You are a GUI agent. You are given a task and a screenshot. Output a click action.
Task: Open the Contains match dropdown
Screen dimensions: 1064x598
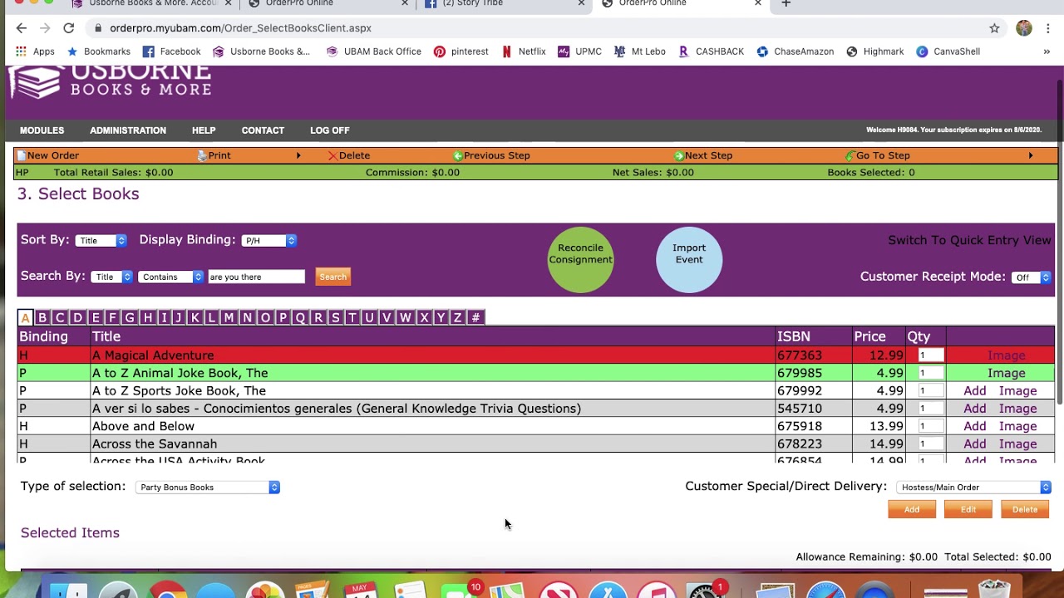[170, 277]
